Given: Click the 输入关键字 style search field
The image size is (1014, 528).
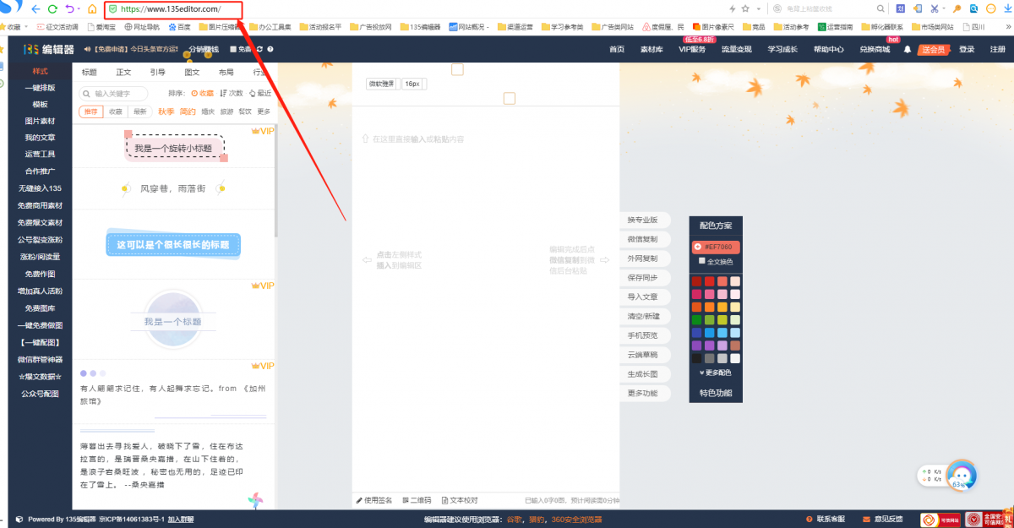Looking at the screenshot, I should point(115,94).
